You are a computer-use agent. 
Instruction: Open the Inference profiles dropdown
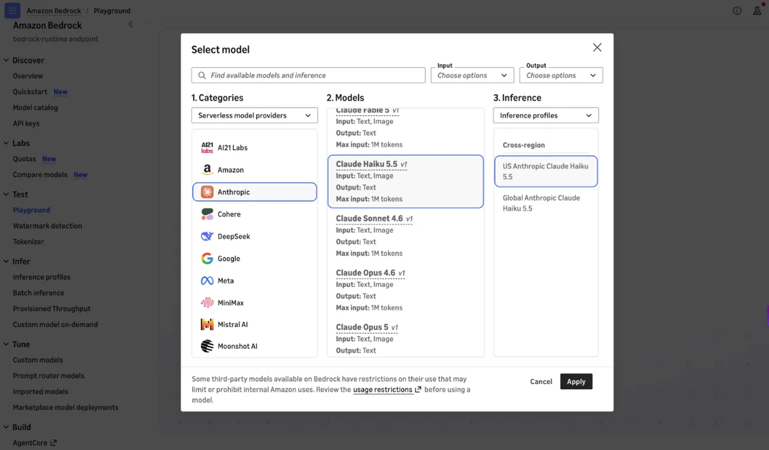(546, 116)
